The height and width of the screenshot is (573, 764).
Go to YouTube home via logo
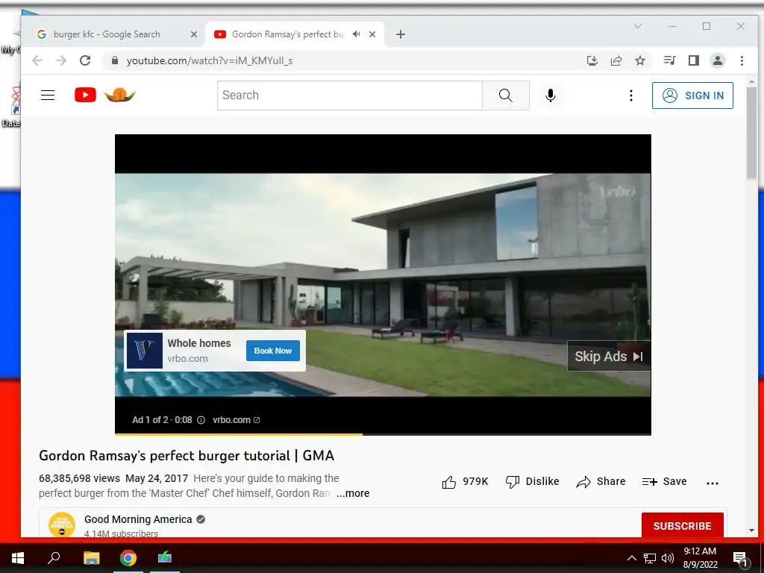[85, 95]
